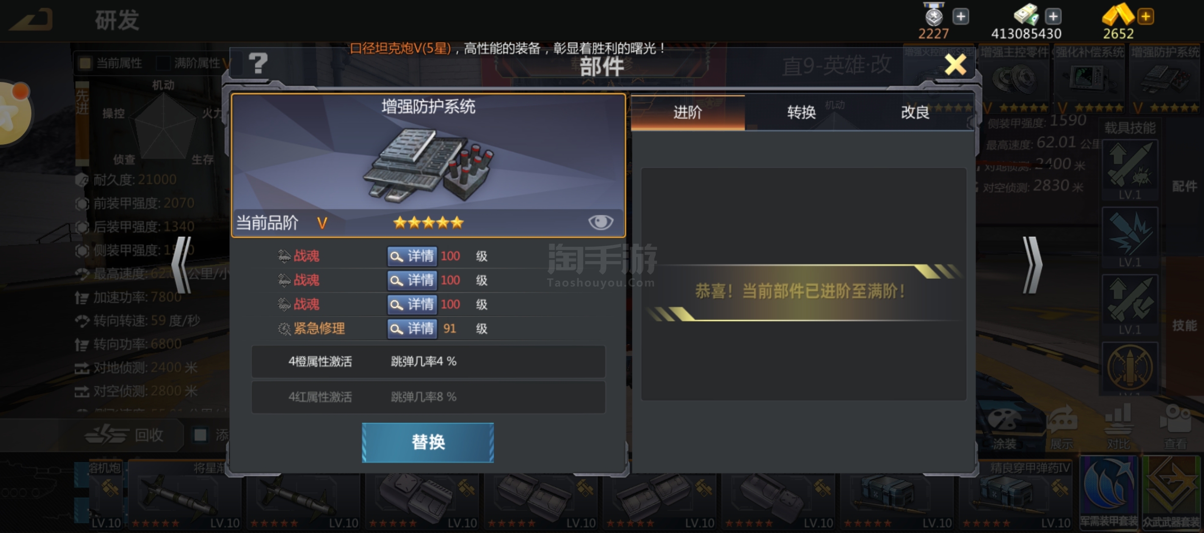Click the 替换 replace button
This screenshot has width=1204, height=533.
click(x=428, y=442)
